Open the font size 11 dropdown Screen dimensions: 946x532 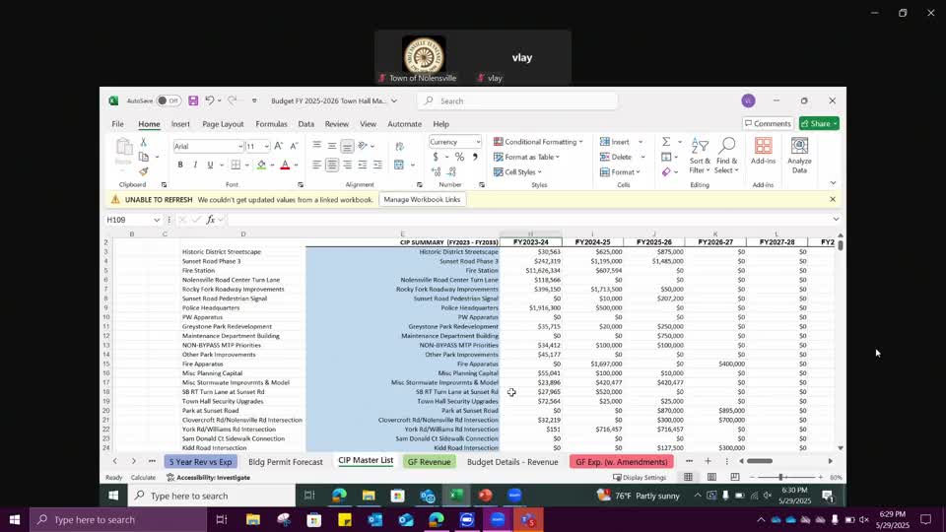tap(266, 147)
